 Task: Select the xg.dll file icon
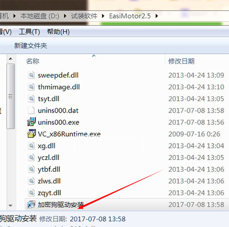pyautogui.click(x=31, y=146)
